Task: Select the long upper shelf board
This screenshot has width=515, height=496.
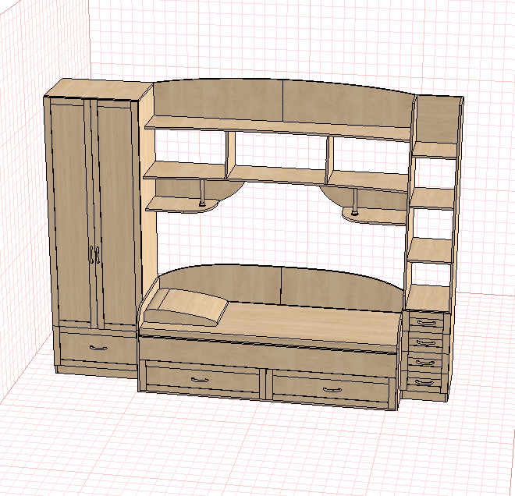Action: pyautogui.click(x=279, y=127)
